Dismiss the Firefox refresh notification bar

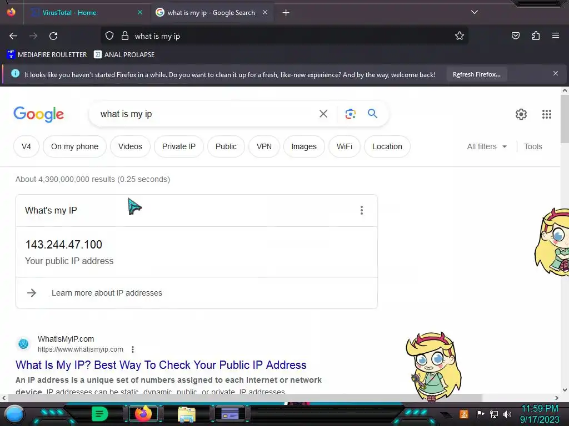[556, 74]
